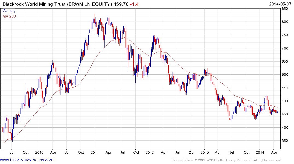Click the 350 price axis label
This screenshot has width=294, height=164.
(x=285, y=141)
